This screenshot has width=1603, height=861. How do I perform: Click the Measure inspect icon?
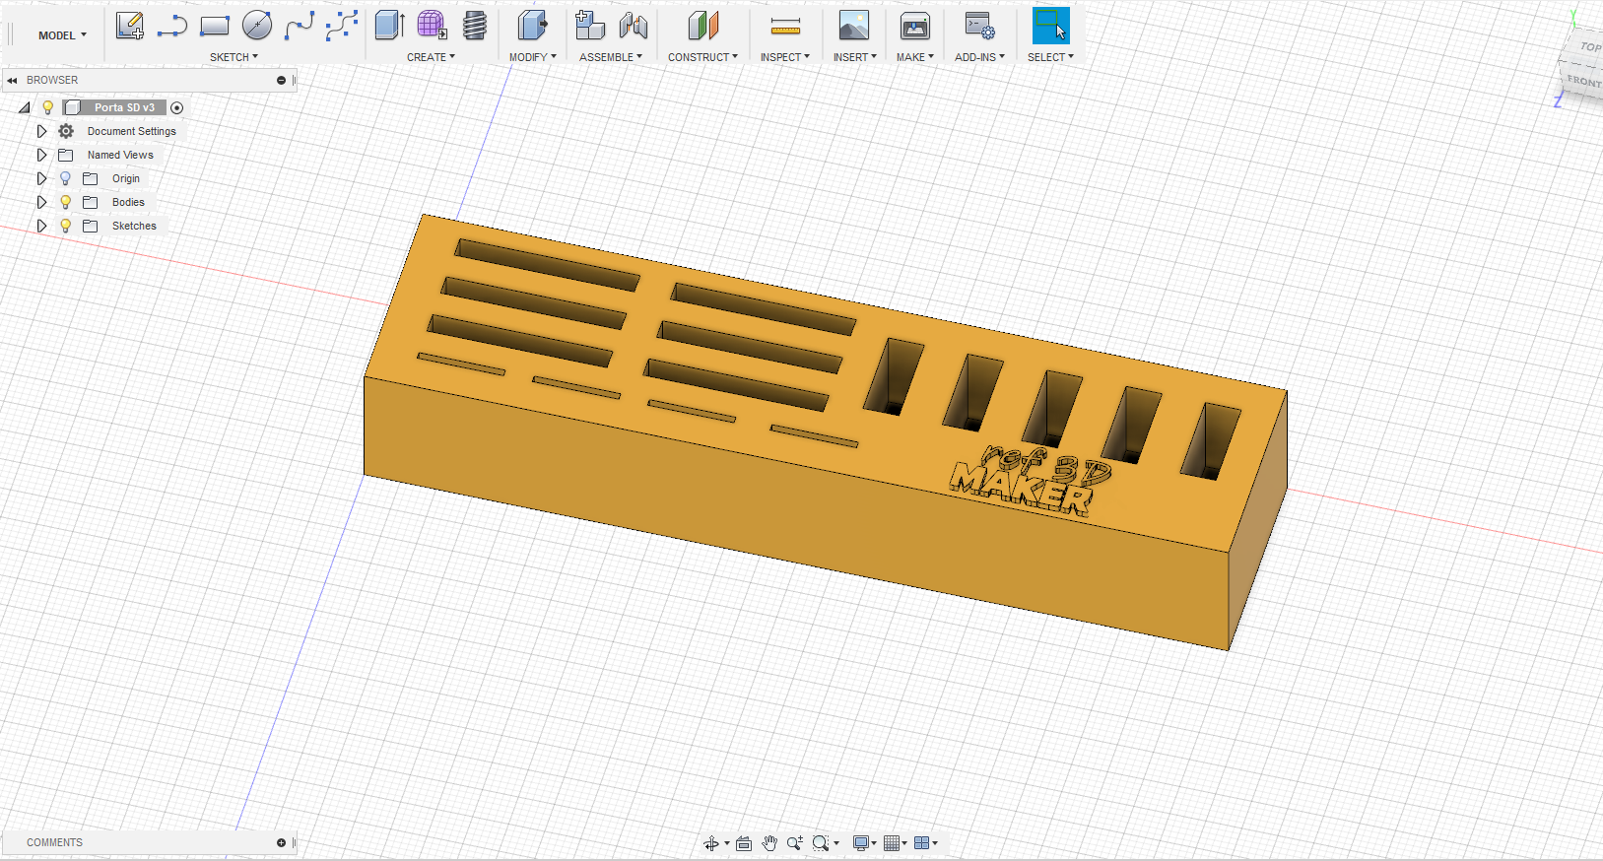click(785, 27)
